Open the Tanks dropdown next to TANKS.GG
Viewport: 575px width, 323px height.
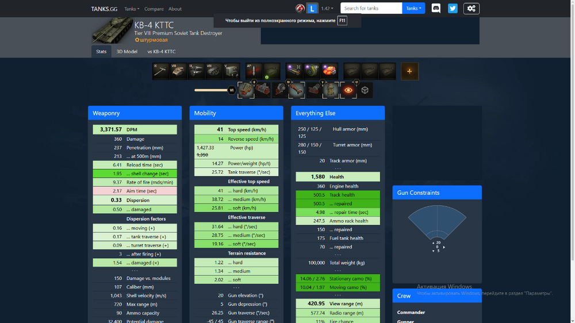132,9
